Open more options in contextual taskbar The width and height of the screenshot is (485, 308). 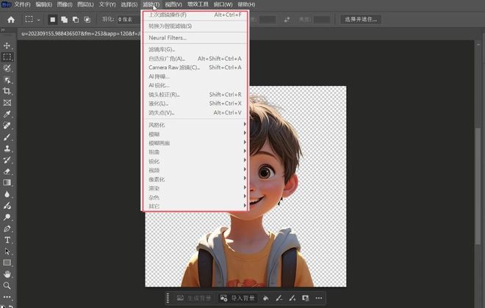click(319, 298)
